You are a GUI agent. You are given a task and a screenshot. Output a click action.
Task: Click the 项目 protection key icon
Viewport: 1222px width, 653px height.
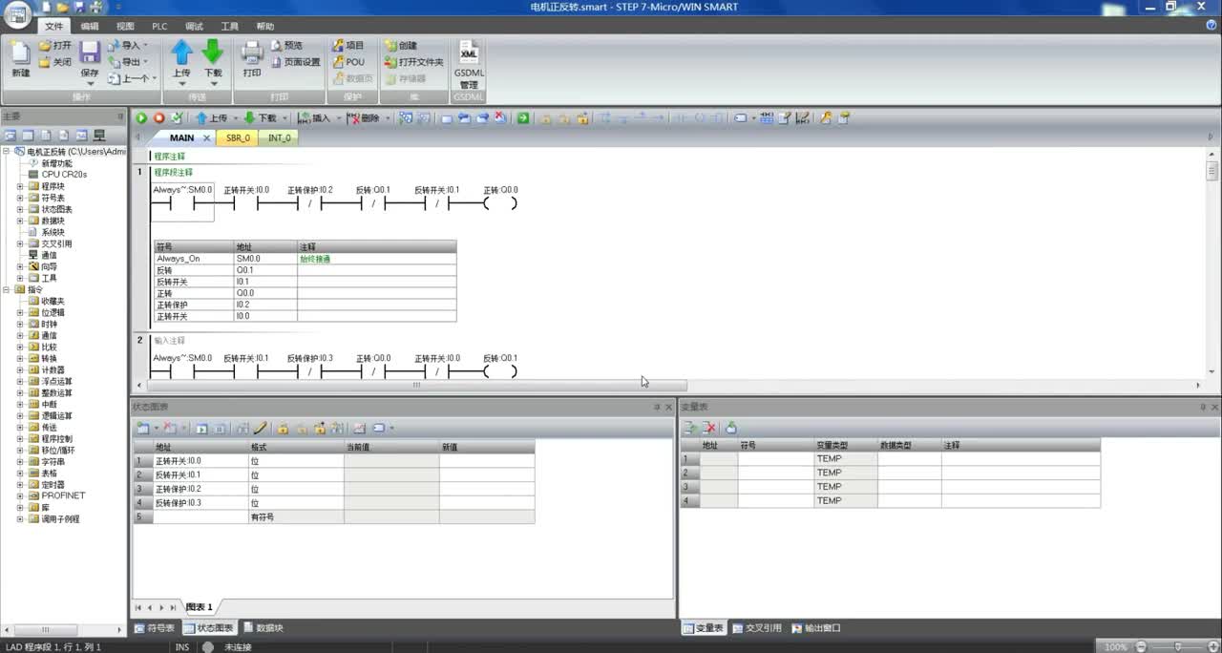pyautogui.click(x=338, y=45)
